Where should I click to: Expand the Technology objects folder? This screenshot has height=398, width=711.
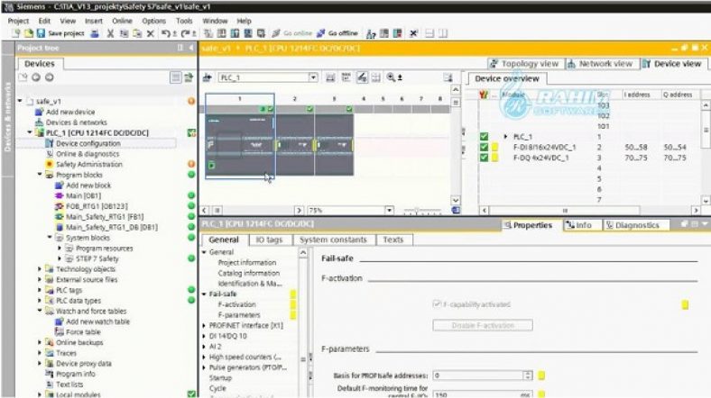click(40, 269)
